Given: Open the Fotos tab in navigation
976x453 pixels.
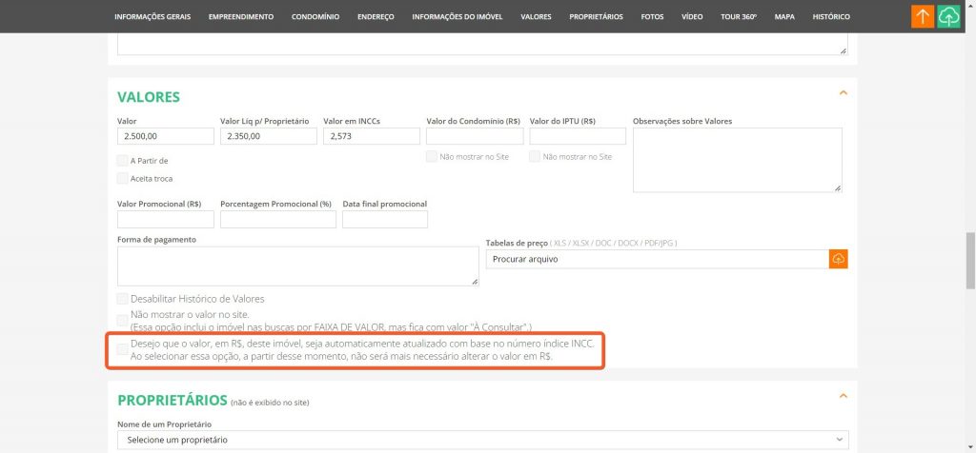Looking at the screenshot, I should [652, 16].
